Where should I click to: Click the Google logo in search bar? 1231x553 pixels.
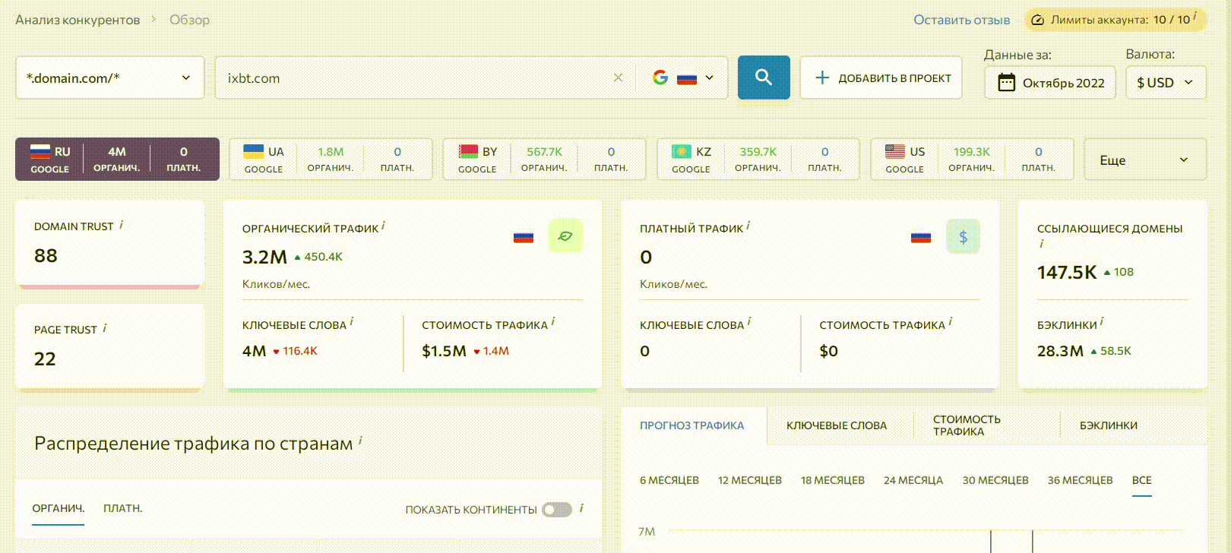(660, 77)
